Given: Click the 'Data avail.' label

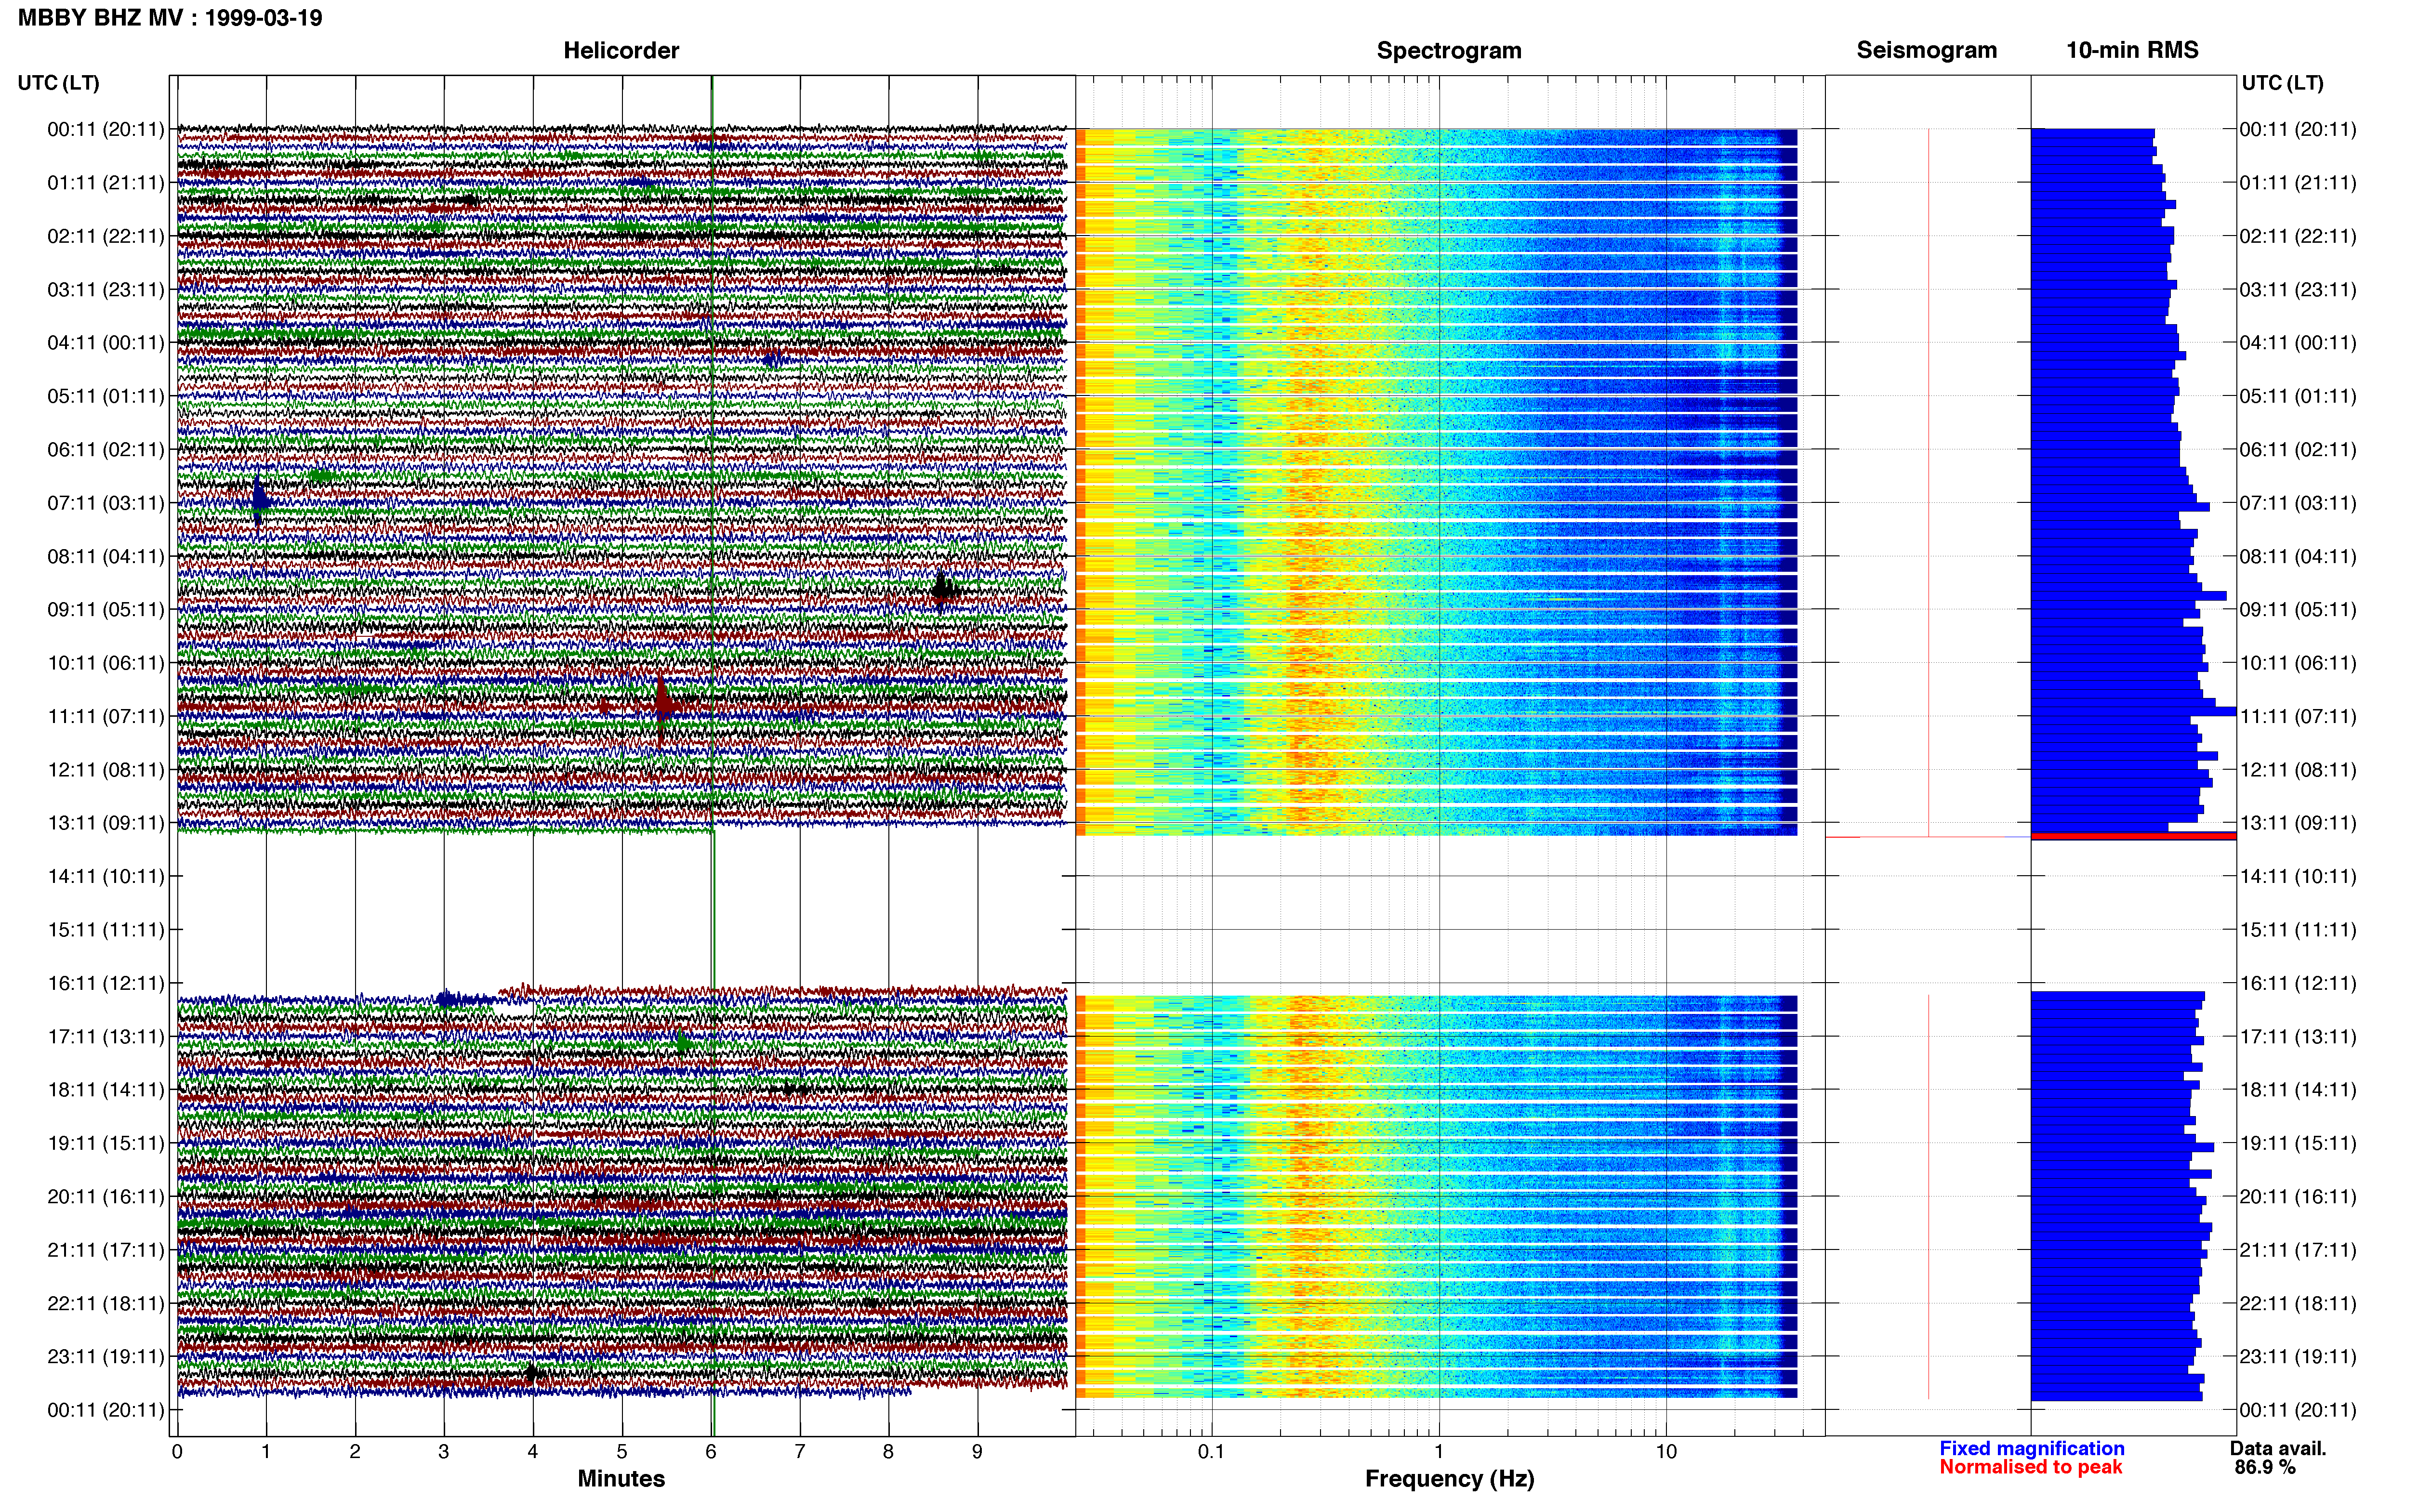Looking at the screenshot, I should click(x=2278, y=1448).
